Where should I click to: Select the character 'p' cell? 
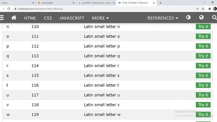7,46
